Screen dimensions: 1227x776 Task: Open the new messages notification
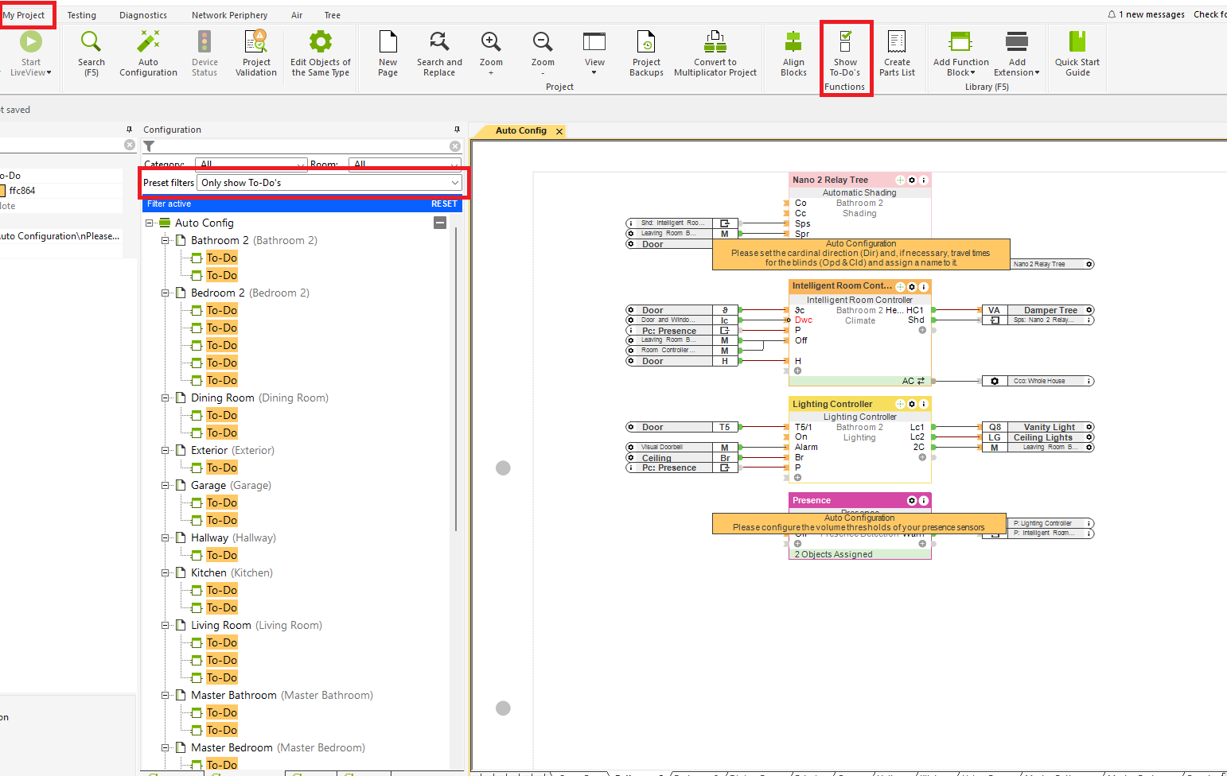point(1147,14)
